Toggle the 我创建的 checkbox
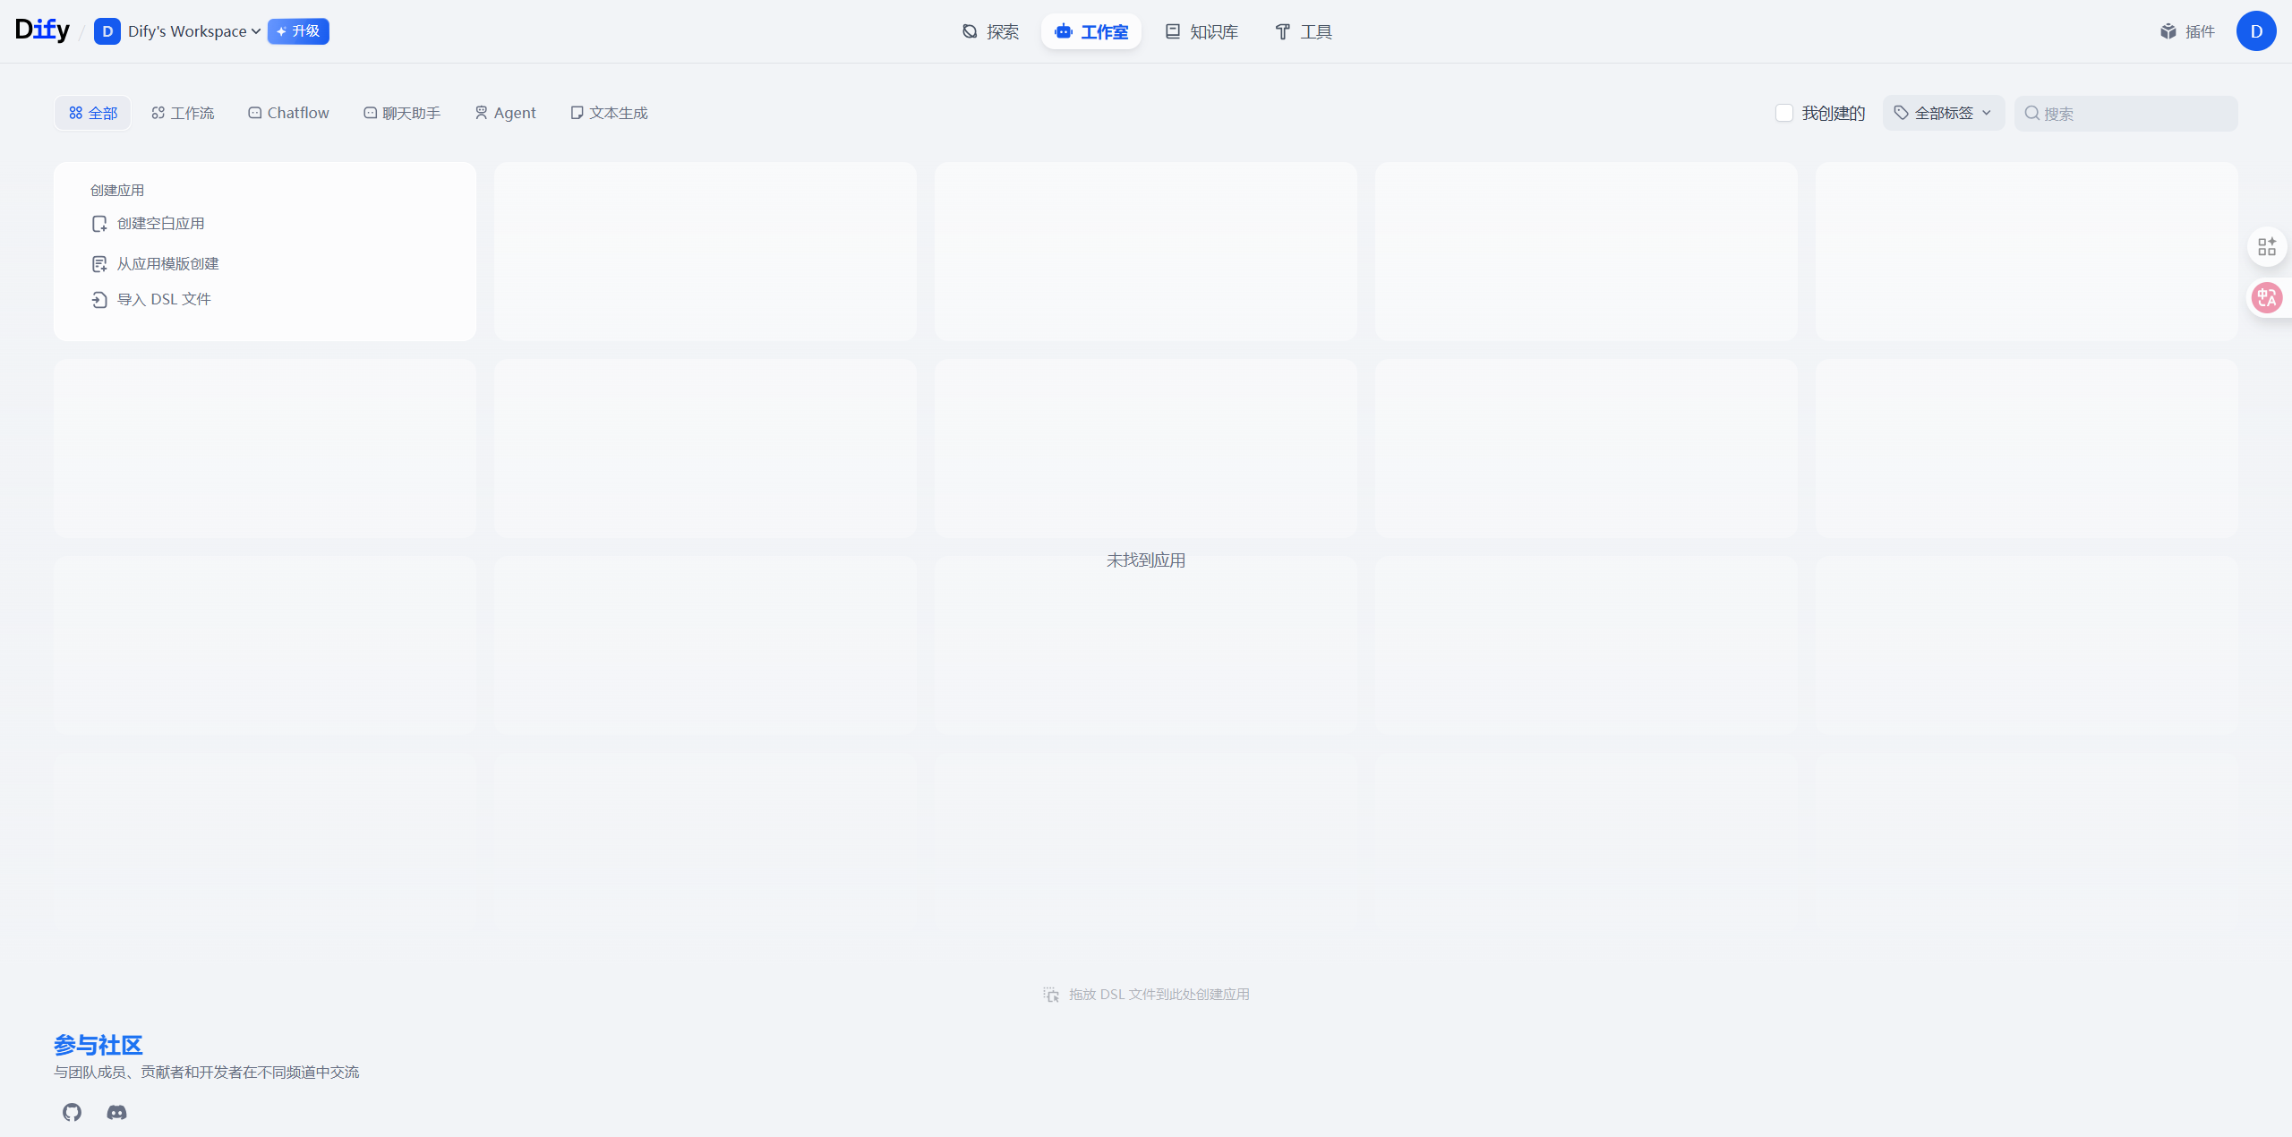2292x1137 pixels. 1783,113
